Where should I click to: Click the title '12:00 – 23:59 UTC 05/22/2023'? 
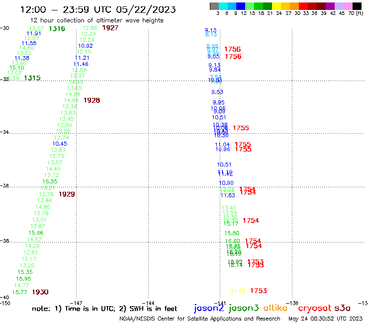[98, 9]
